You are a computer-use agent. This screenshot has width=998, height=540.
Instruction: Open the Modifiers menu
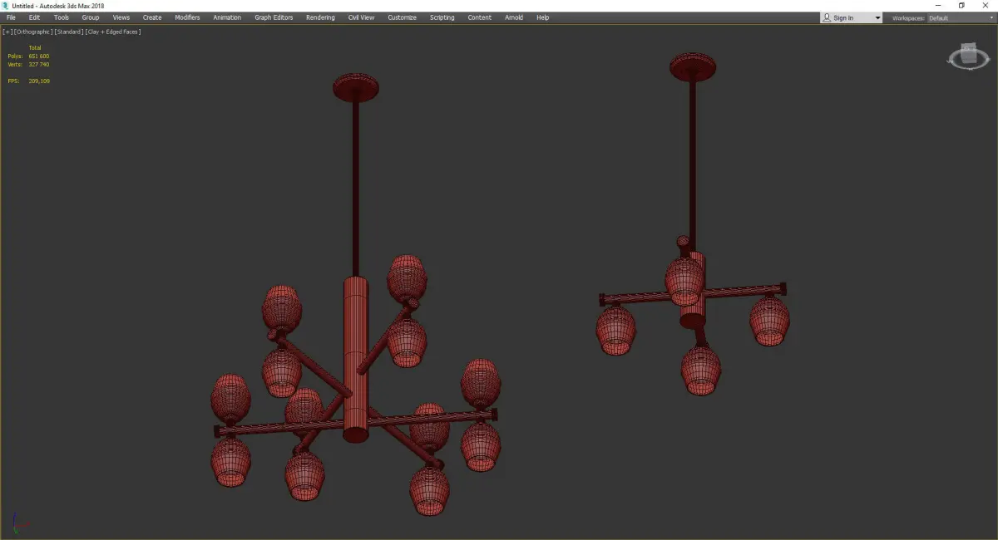coord(187,17)
